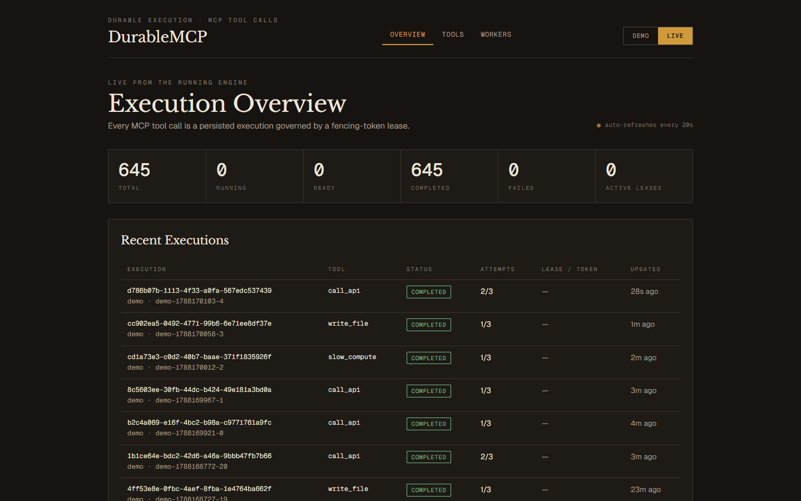Image resolution: width=801 pixels, height=501 pixels.
Task: Click the 645 Total stat card
Action: point(157,176)
